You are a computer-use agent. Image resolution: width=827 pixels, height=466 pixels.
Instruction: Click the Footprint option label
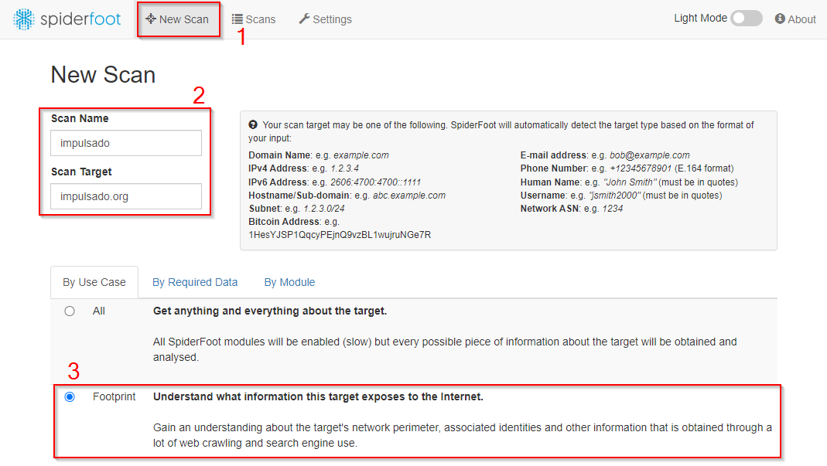click(114, 397)
